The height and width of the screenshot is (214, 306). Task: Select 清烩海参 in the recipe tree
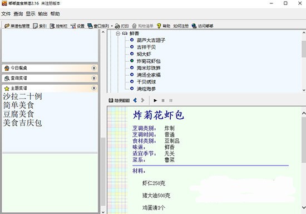coord(146,89)
